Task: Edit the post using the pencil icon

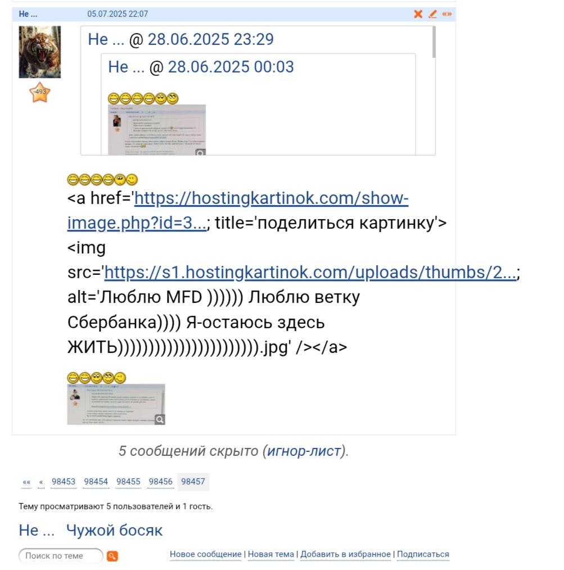Action: click(x=432, y=14)
